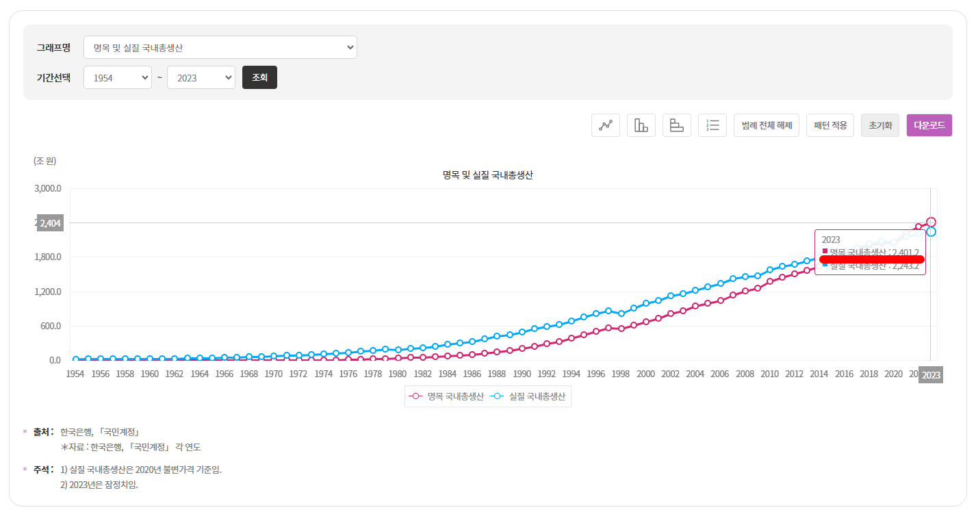Click the 1954 data point on chart
The width and height of the screenshot is (976, 512).
[x=75, y=359]
